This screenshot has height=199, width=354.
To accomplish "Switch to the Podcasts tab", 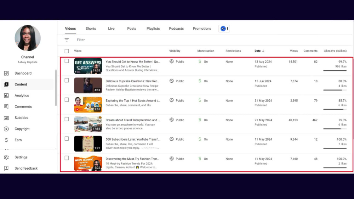I will (176, 29).
